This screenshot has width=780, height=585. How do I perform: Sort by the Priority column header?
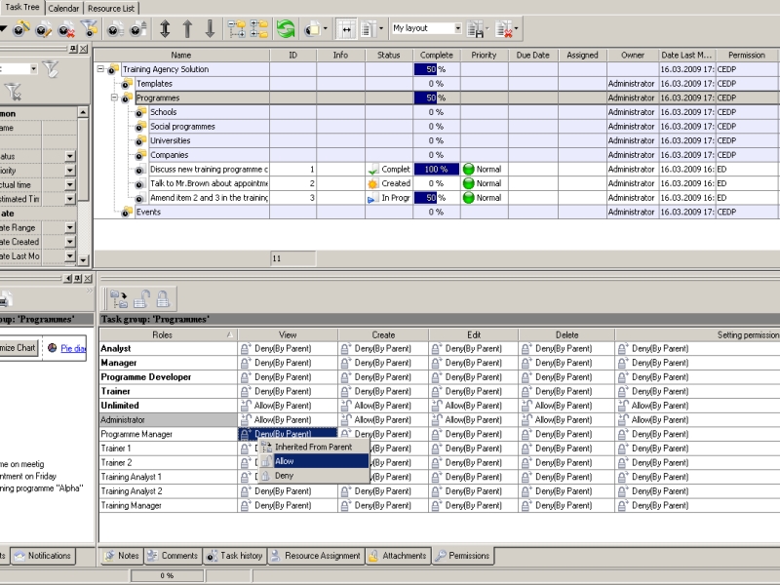484,56
